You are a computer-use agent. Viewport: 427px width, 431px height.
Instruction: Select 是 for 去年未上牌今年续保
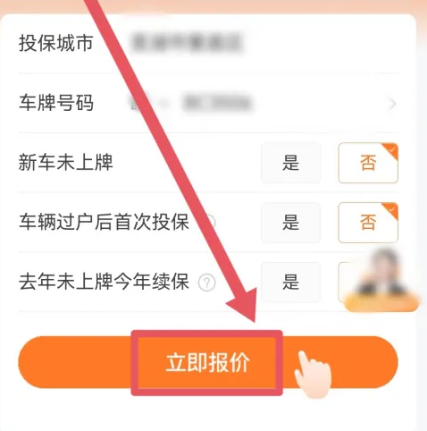290,282
